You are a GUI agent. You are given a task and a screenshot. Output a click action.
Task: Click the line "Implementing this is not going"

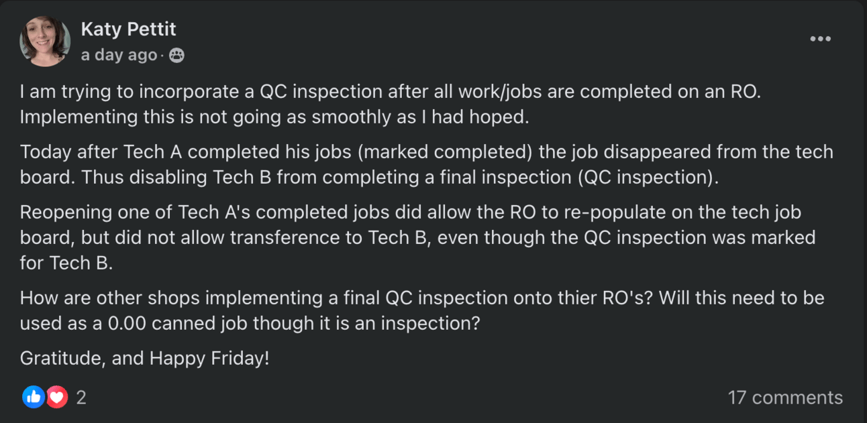[274, 117]
